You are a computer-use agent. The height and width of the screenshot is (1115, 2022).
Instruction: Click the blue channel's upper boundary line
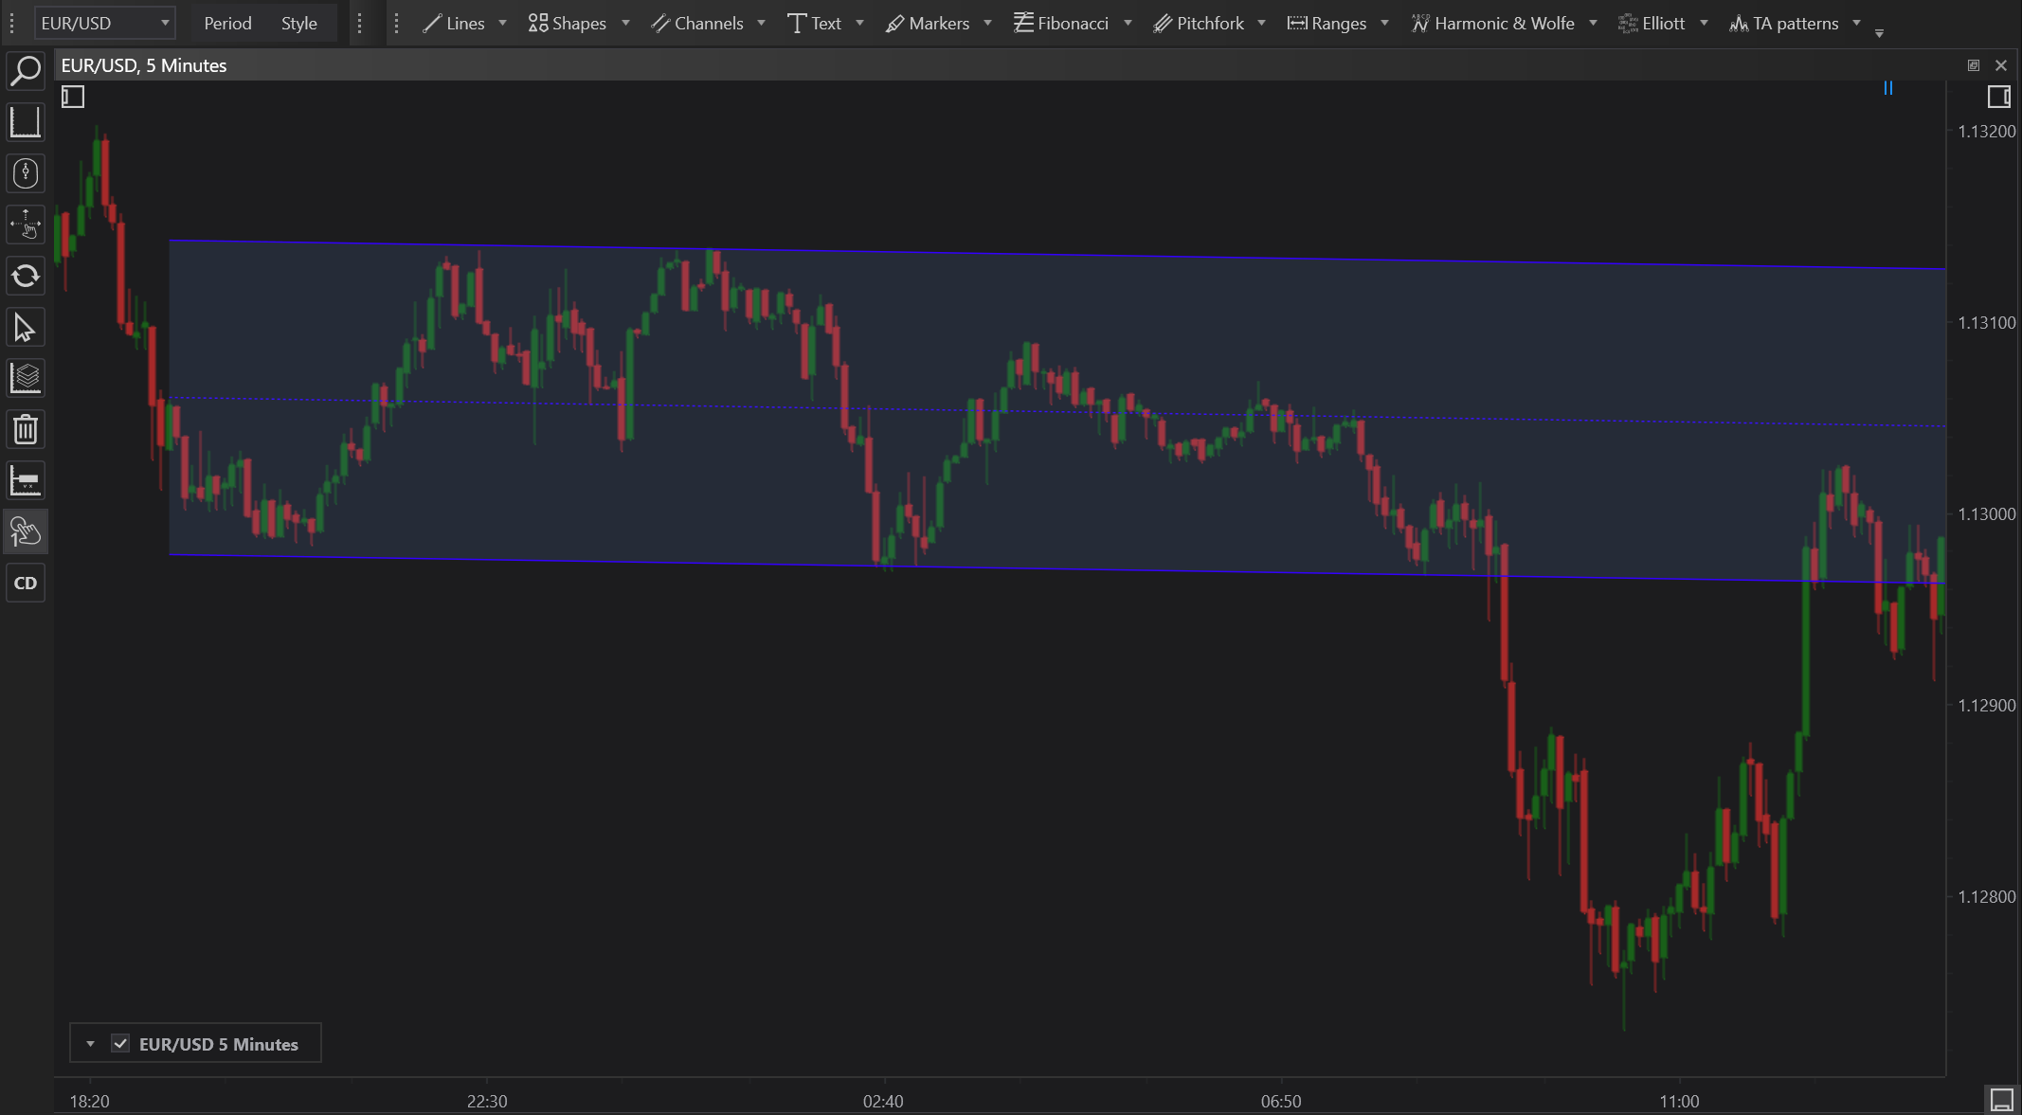(948, 253)
